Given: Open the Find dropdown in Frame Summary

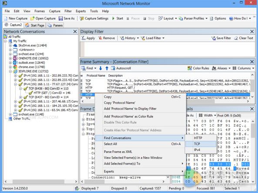Looking at the screenshot, I should (89, 68).
